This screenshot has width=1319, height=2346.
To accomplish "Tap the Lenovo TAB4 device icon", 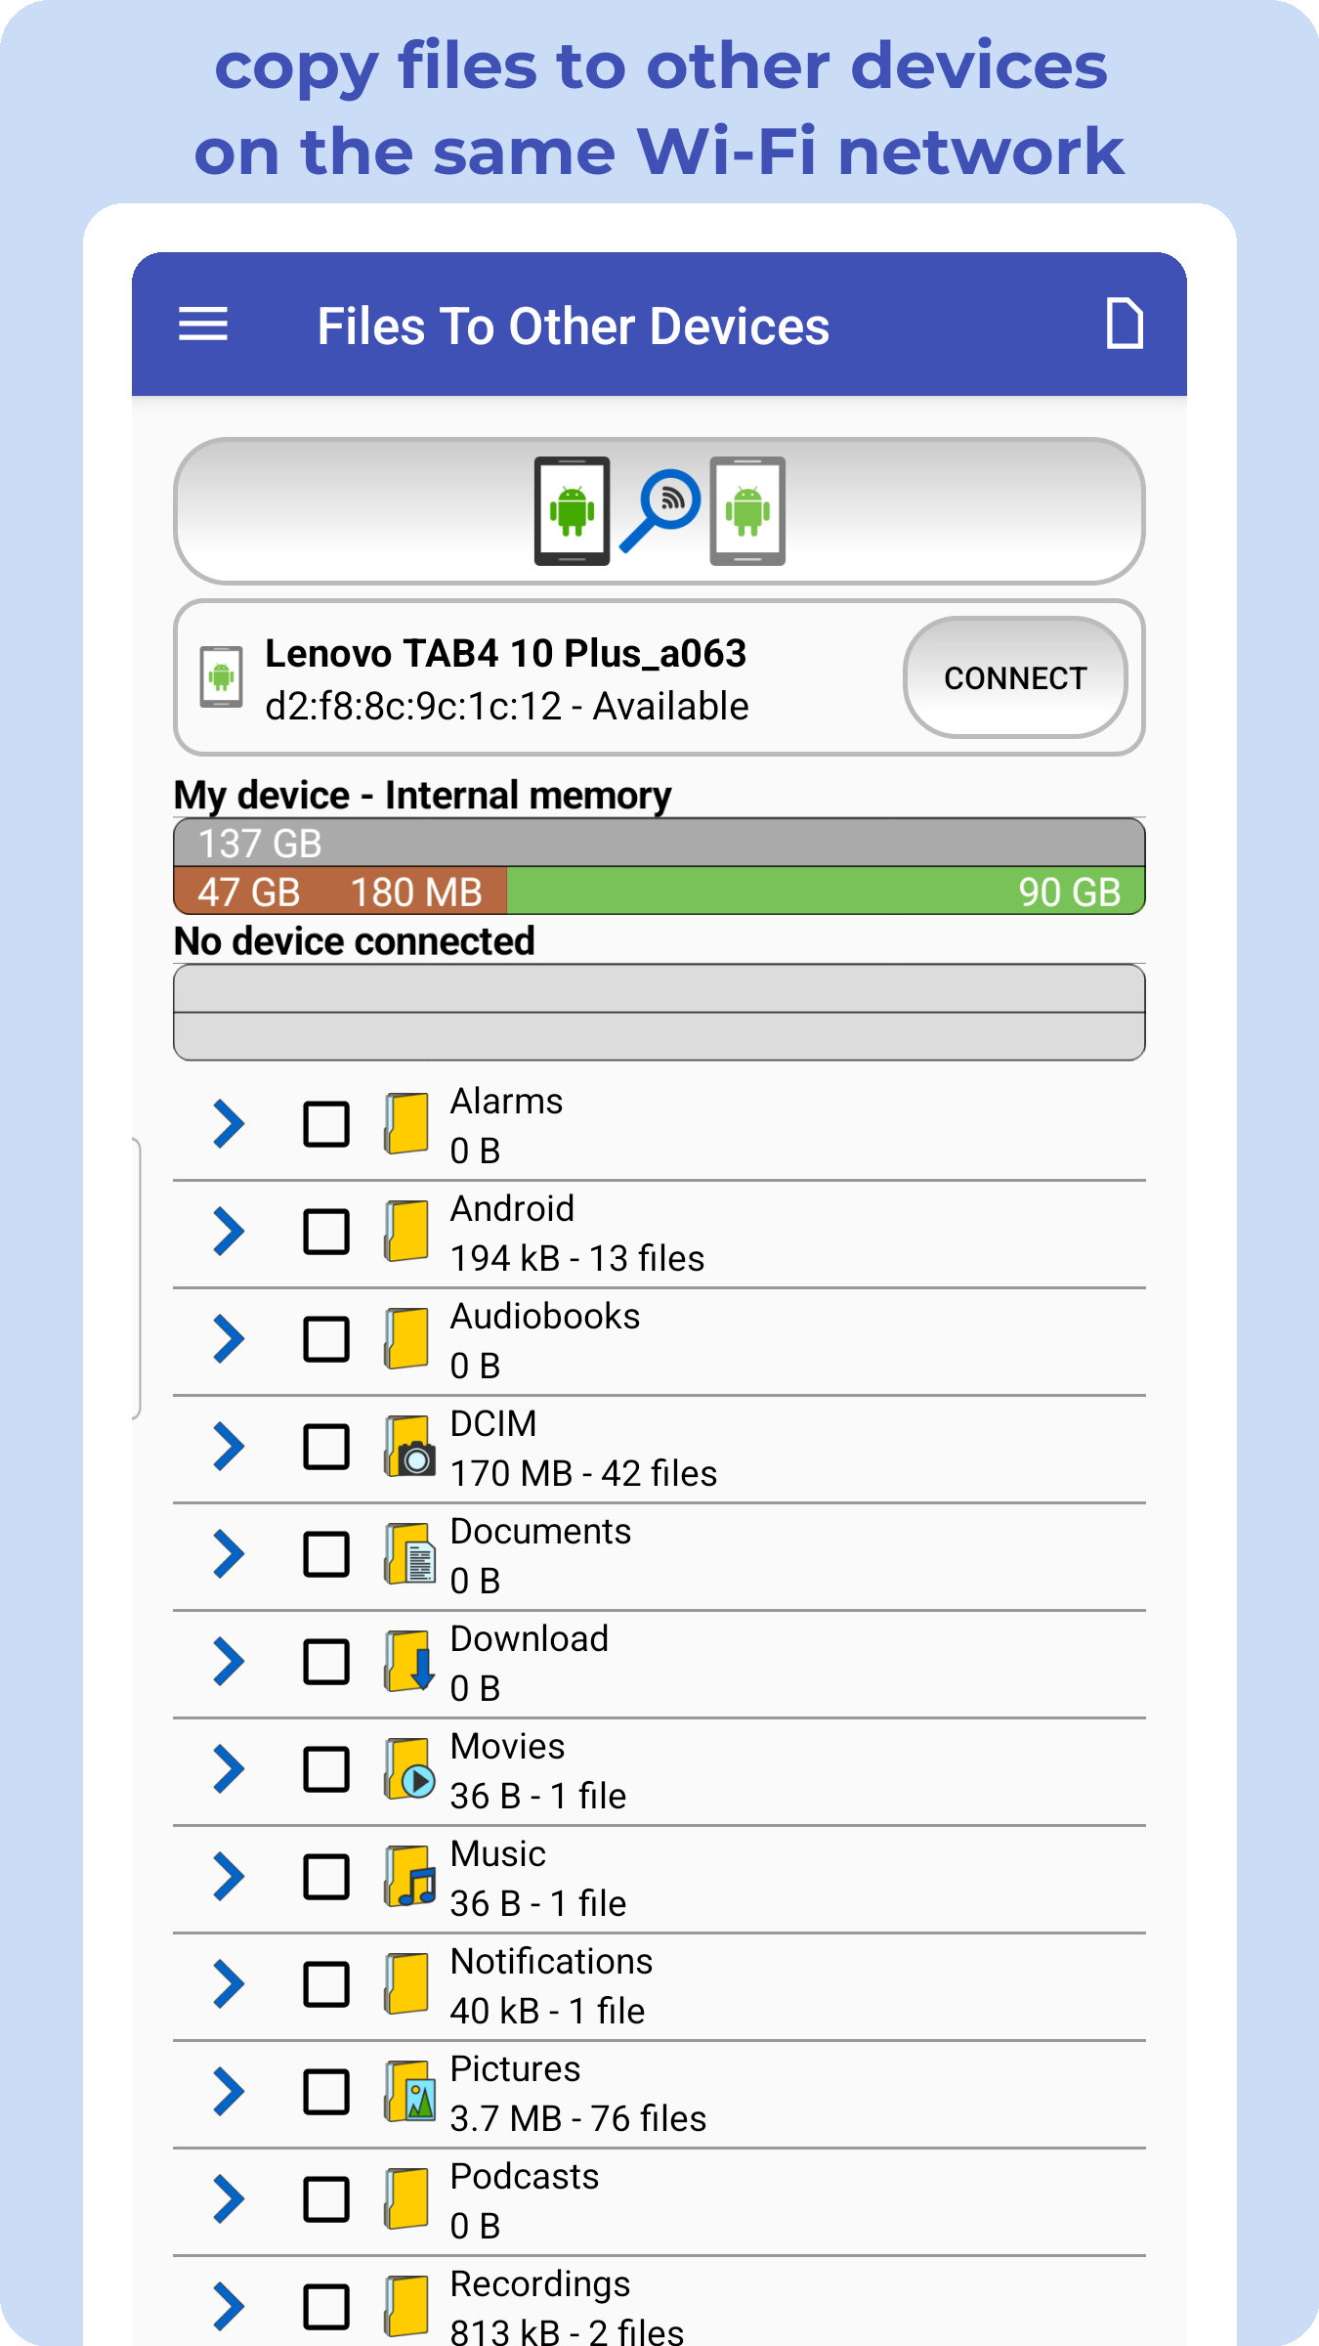I will (x=222, y=676).
